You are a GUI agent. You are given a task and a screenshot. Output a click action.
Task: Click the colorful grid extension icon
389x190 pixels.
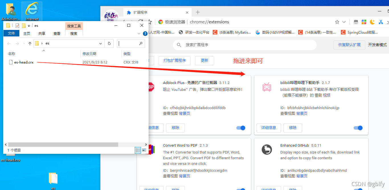(x=364, y=22)
